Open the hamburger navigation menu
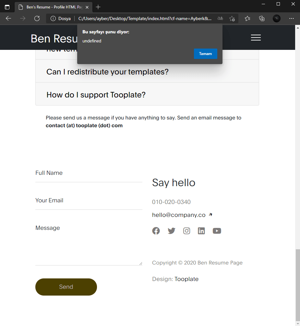Image resolution: width=300 pixels, height=326 pixels. coord(256,38)
